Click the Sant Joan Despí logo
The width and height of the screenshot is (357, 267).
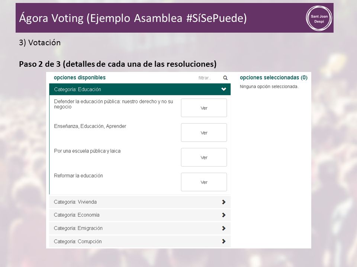coord(319,19)
